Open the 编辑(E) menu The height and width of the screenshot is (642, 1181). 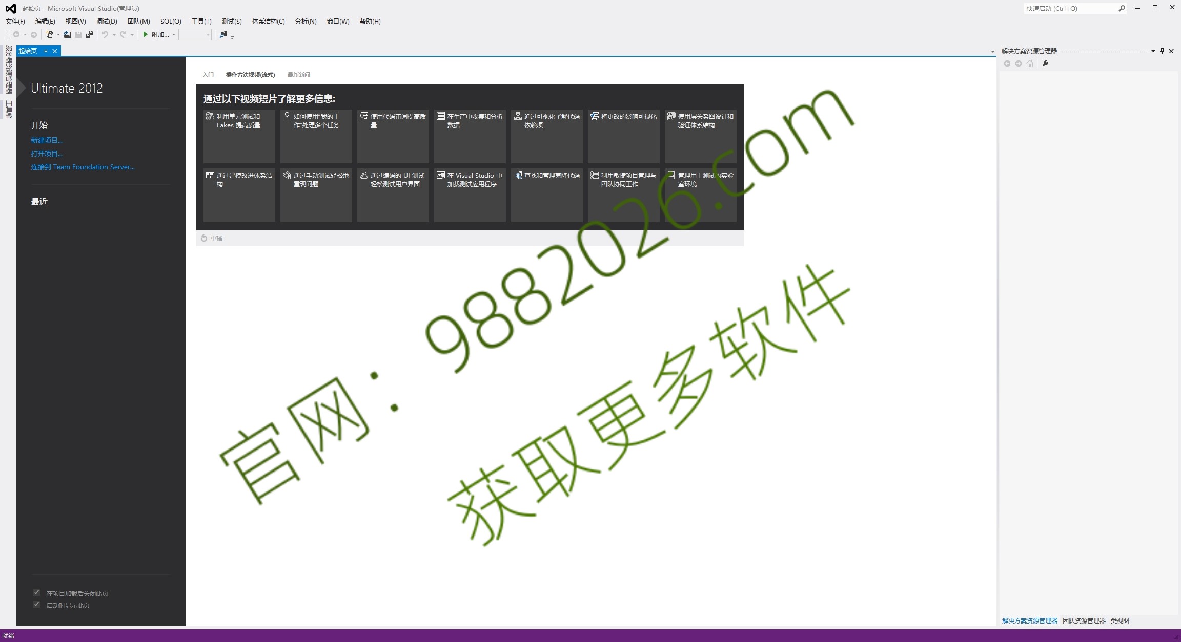45,21
